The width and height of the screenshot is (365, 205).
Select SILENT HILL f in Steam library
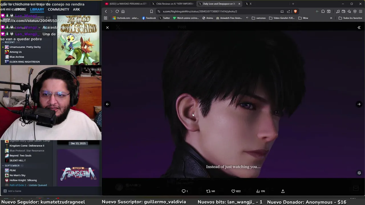point(17,160)
